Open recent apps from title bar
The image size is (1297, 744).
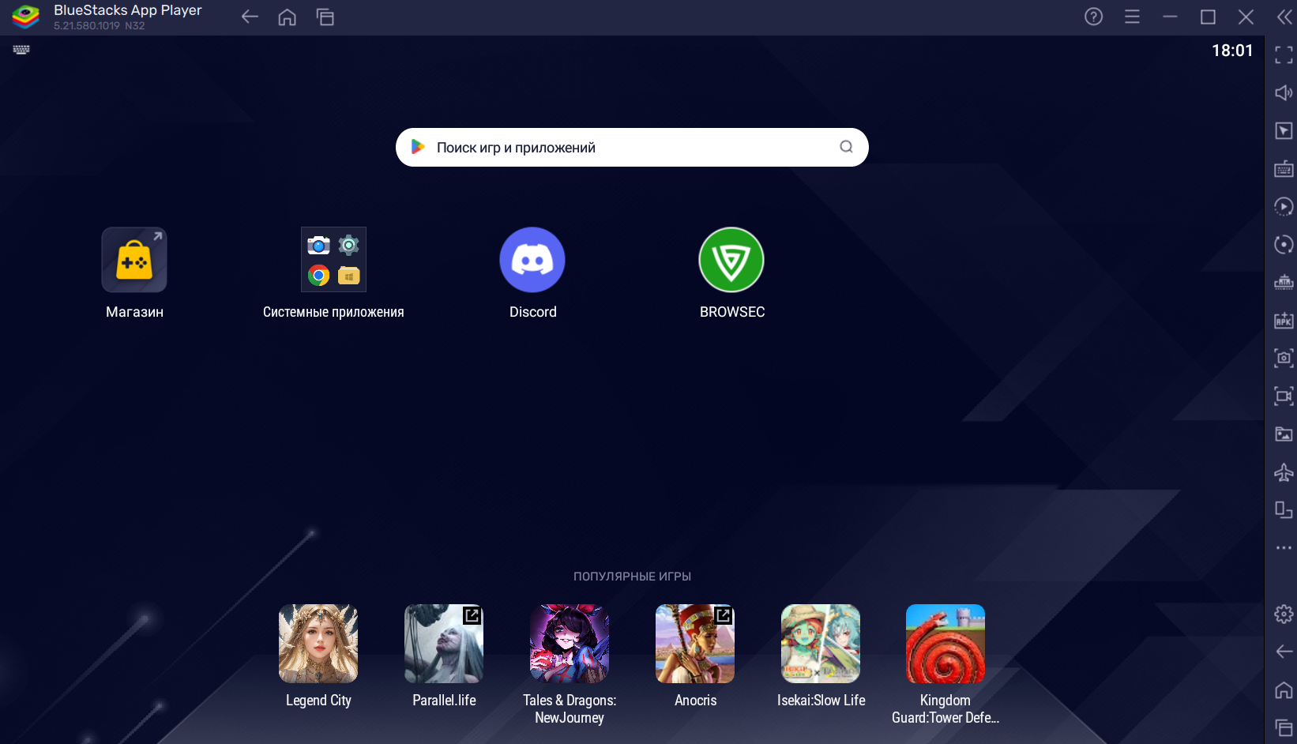(x=325, y=17)
